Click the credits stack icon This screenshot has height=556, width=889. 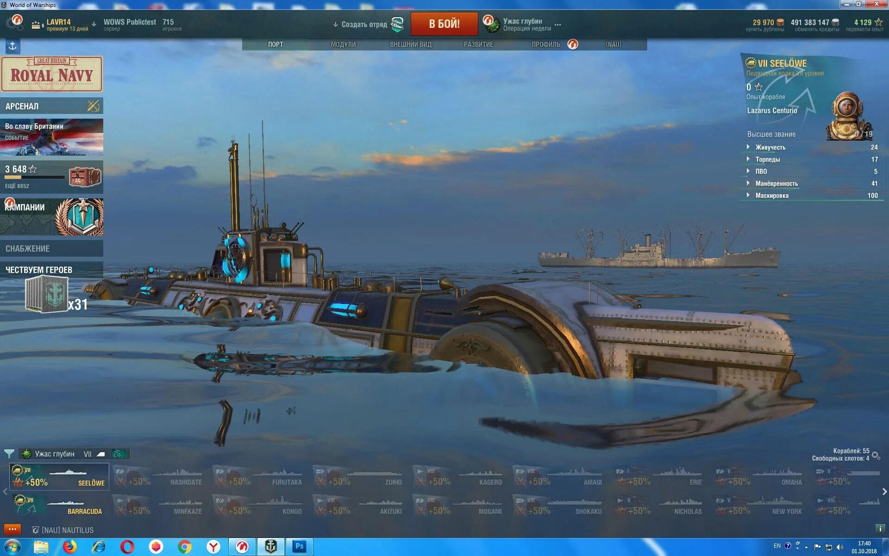coord(835,22)
